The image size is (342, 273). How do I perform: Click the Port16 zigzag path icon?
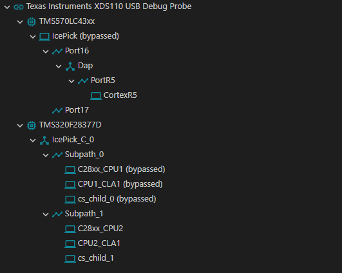coord(57,52)
